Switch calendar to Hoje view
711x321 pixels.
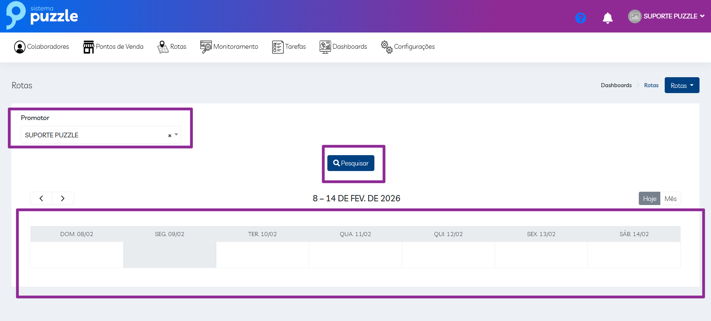[x=649, y=199]
